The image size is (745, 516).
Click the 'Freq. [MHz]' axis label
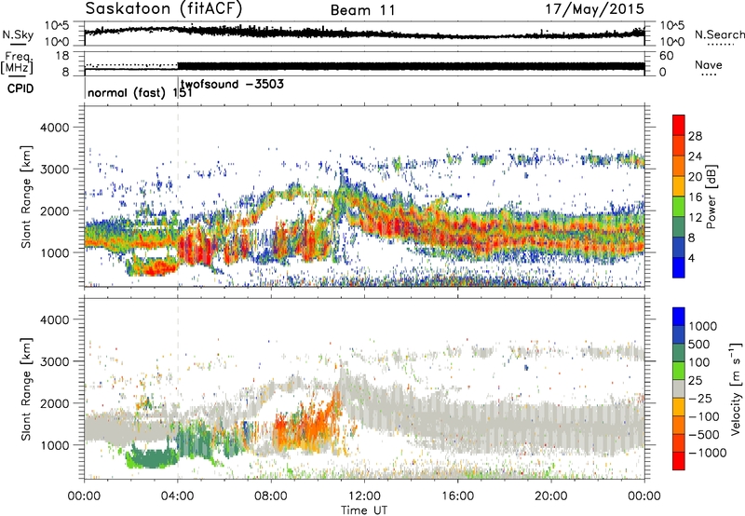click(x=17, y=63)
